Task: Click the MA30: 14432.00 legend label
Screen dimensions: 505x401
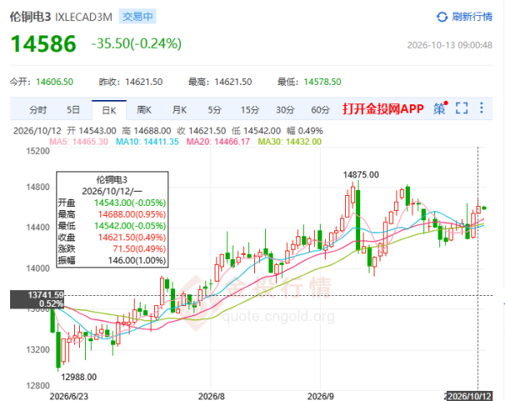Action: click(x=290, y=141)
